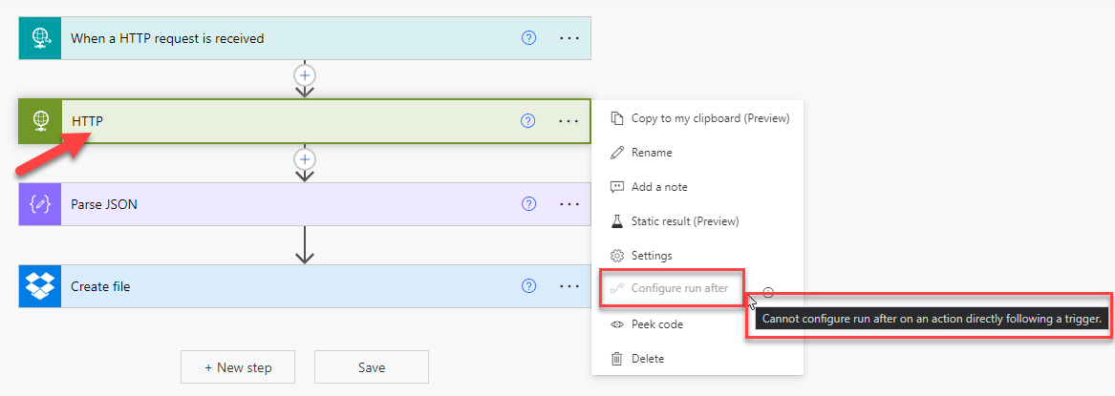Select Peek code from the menu
This screenshot has height=396, width=1115.
(x=656, y=324)
